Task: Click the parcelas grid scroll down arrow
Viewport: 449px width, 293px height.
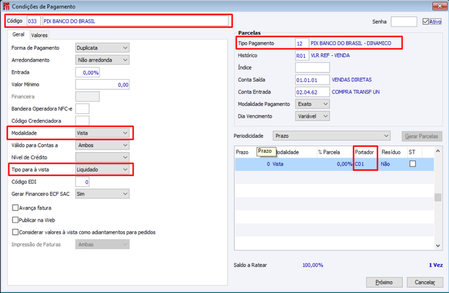Action: (438, 246)
